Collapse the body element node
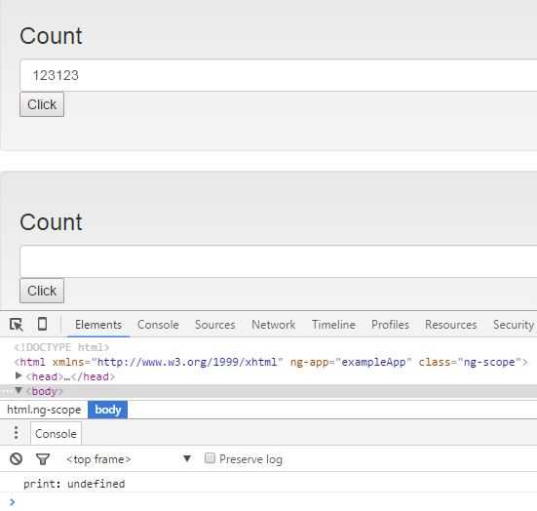The height and width of the screenshot is (511, 537). 19,390
